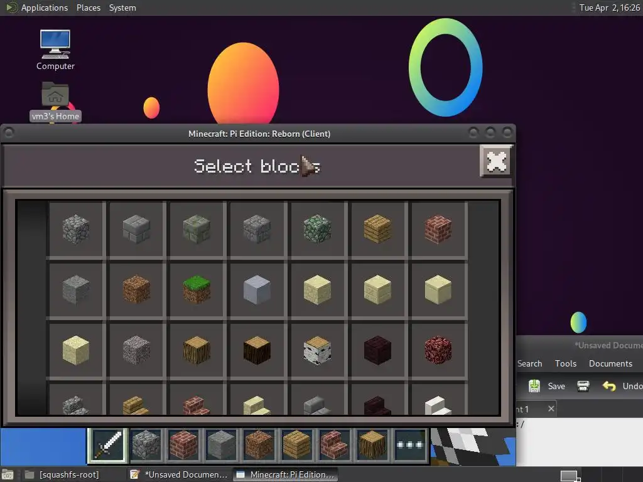Screen dimensions: 643x482
Task: Open the Tools menu in text editor
Action: pos(566,363)
